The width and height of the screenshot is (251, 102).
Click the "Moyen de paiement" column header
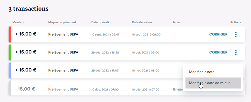62,22
